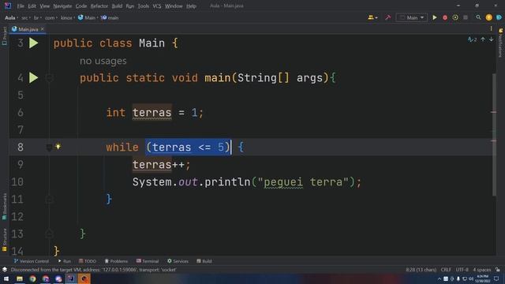Viewport: 505px width, 284px height.
Task: Click the tool window quick-access icon in status bar
Action: [5, 270]
